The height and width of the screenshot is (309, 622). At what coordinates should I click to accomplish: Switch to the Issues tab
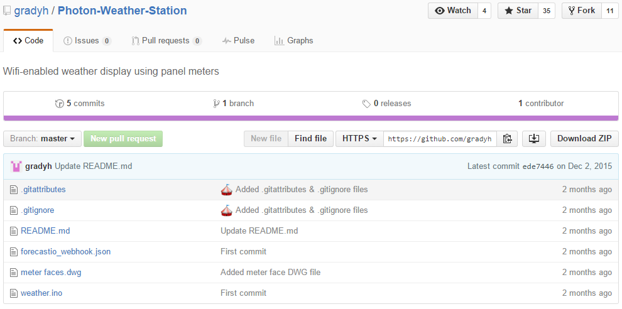87,40
